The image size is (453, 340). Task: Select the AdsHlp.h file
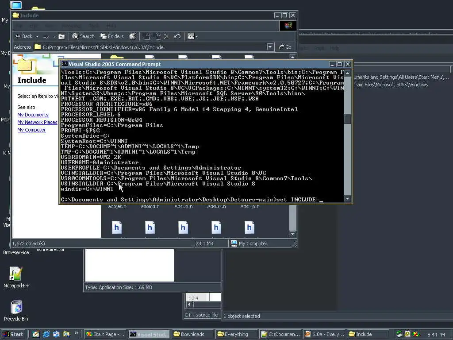(x=250, y=206)
